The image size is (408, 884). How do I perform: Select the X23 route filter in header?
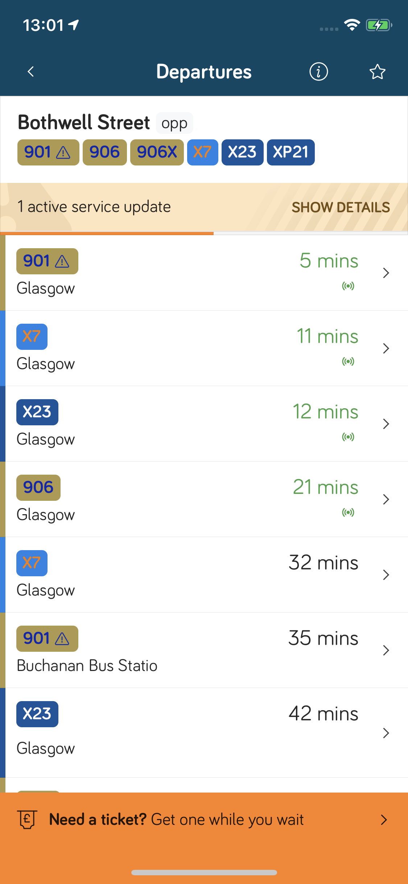tap(242, 152)
